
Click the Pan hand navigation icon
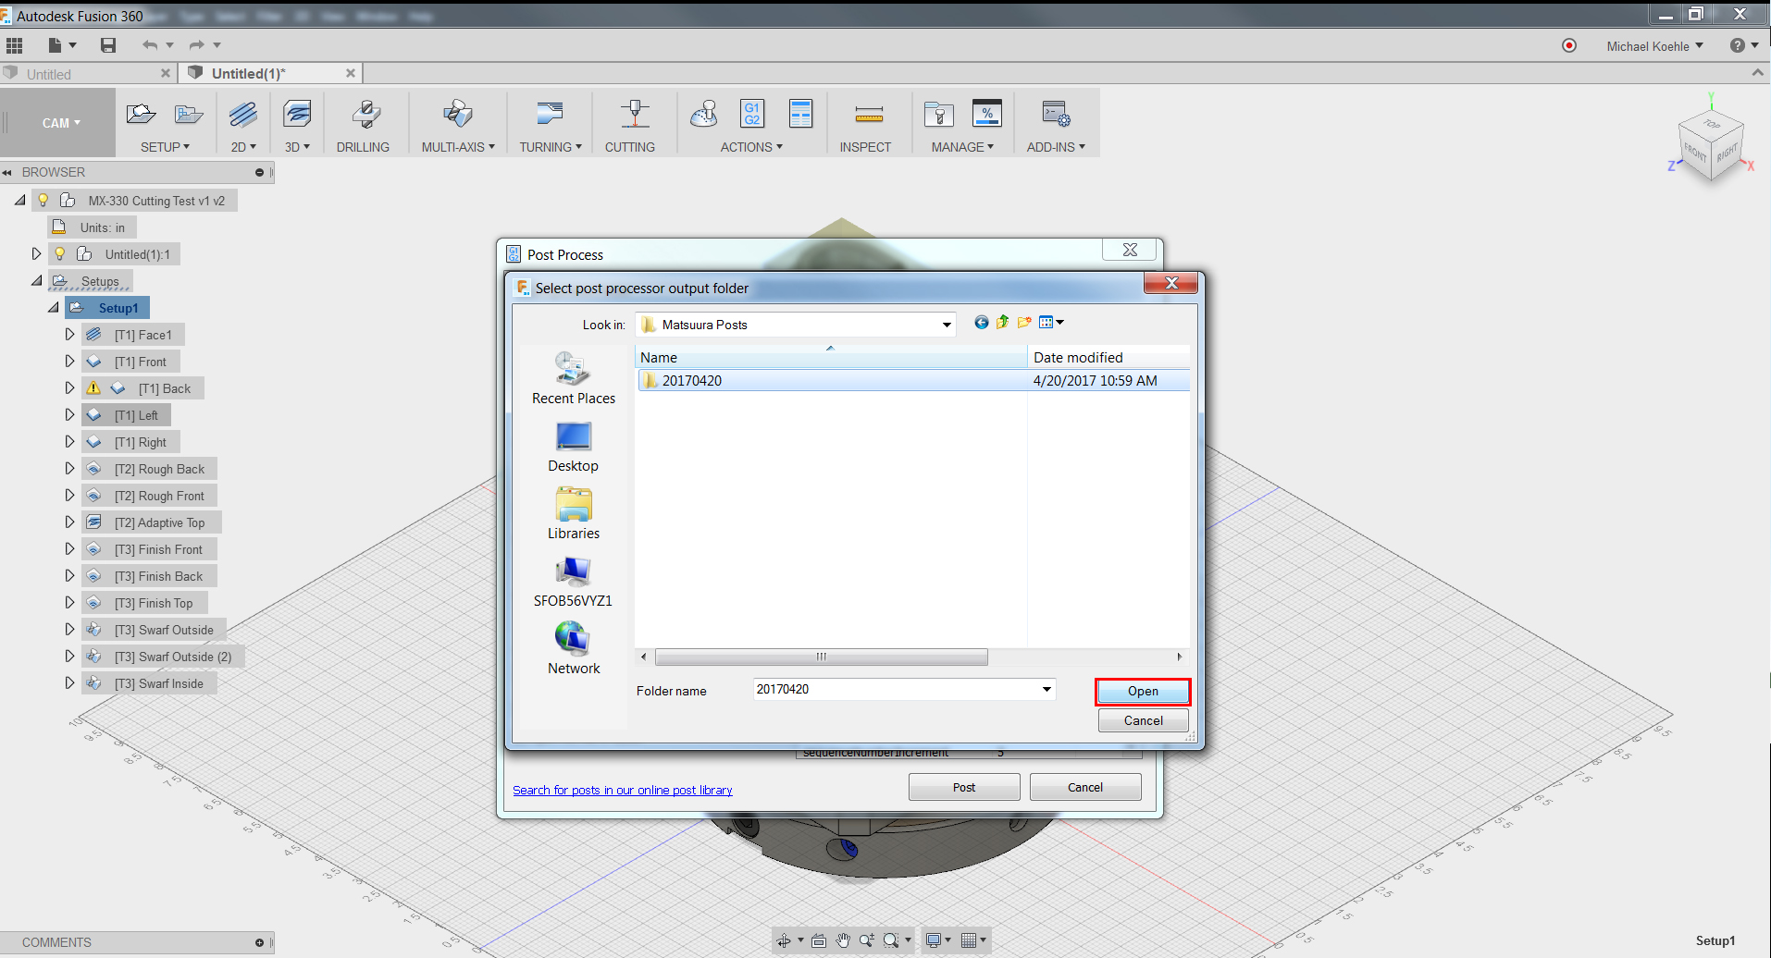pos(843,940)
